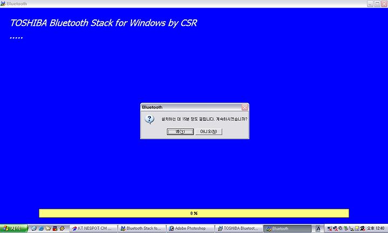Click the 0 % installation progress bar
The image size is (388, 233).
pos(194,213)
